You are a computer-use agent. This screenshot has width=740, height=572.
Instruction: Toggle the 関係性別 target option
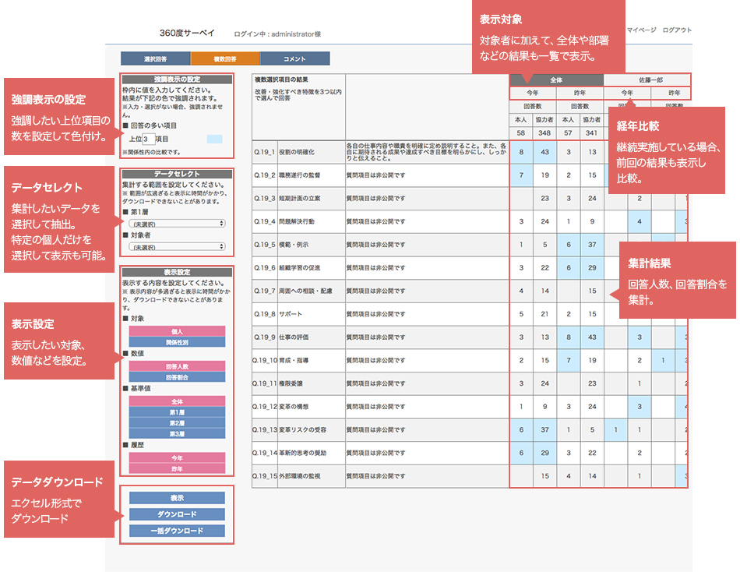pos(177,342)
